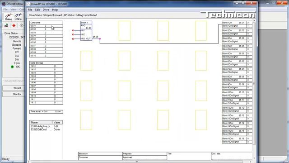This screenshot has width=289, height=163.
Task: Click the constant 85.02 row
Action: pos(46,29)
